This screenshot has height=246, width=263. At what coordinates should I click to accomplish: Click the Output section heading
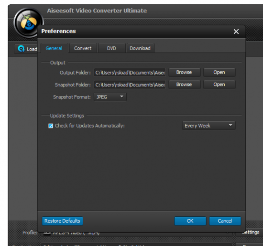click(x=58, y=63)
